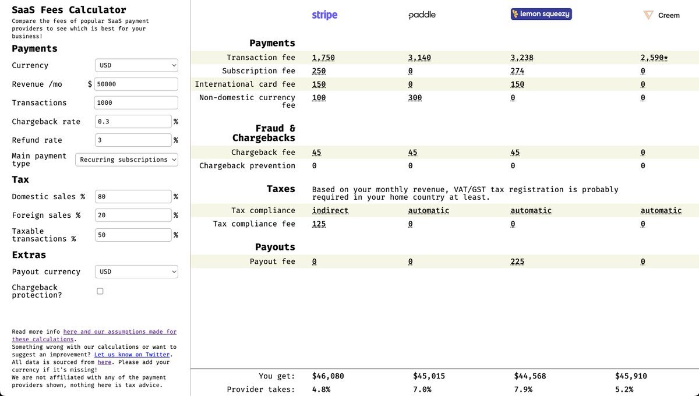Click Creem transaction fee 2,590*
The image size is (699, 396).
654,58
